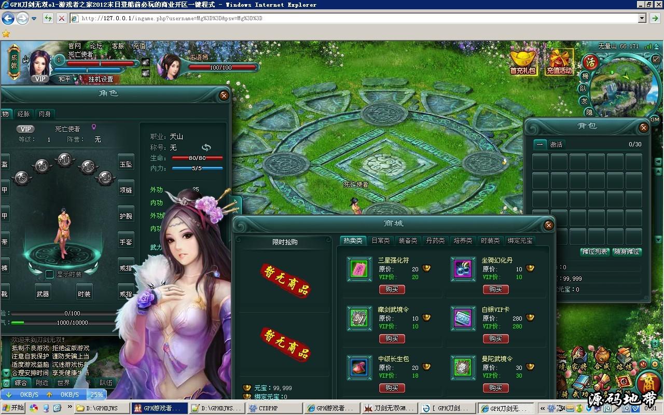Click the title swap arrows icon next to 称号

tap(206, 147)
